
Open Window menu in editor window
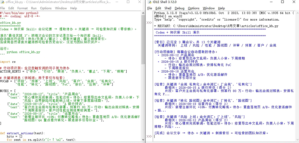[x=61, y=8]
